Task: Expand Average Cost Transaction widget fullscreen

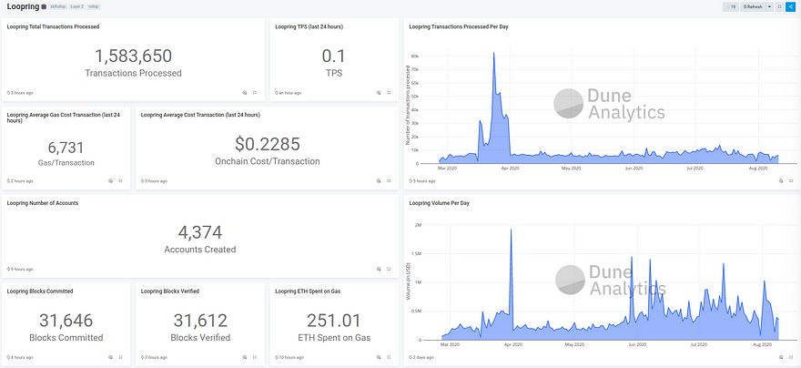Action: pyautogui.click(x=389, y=181)
